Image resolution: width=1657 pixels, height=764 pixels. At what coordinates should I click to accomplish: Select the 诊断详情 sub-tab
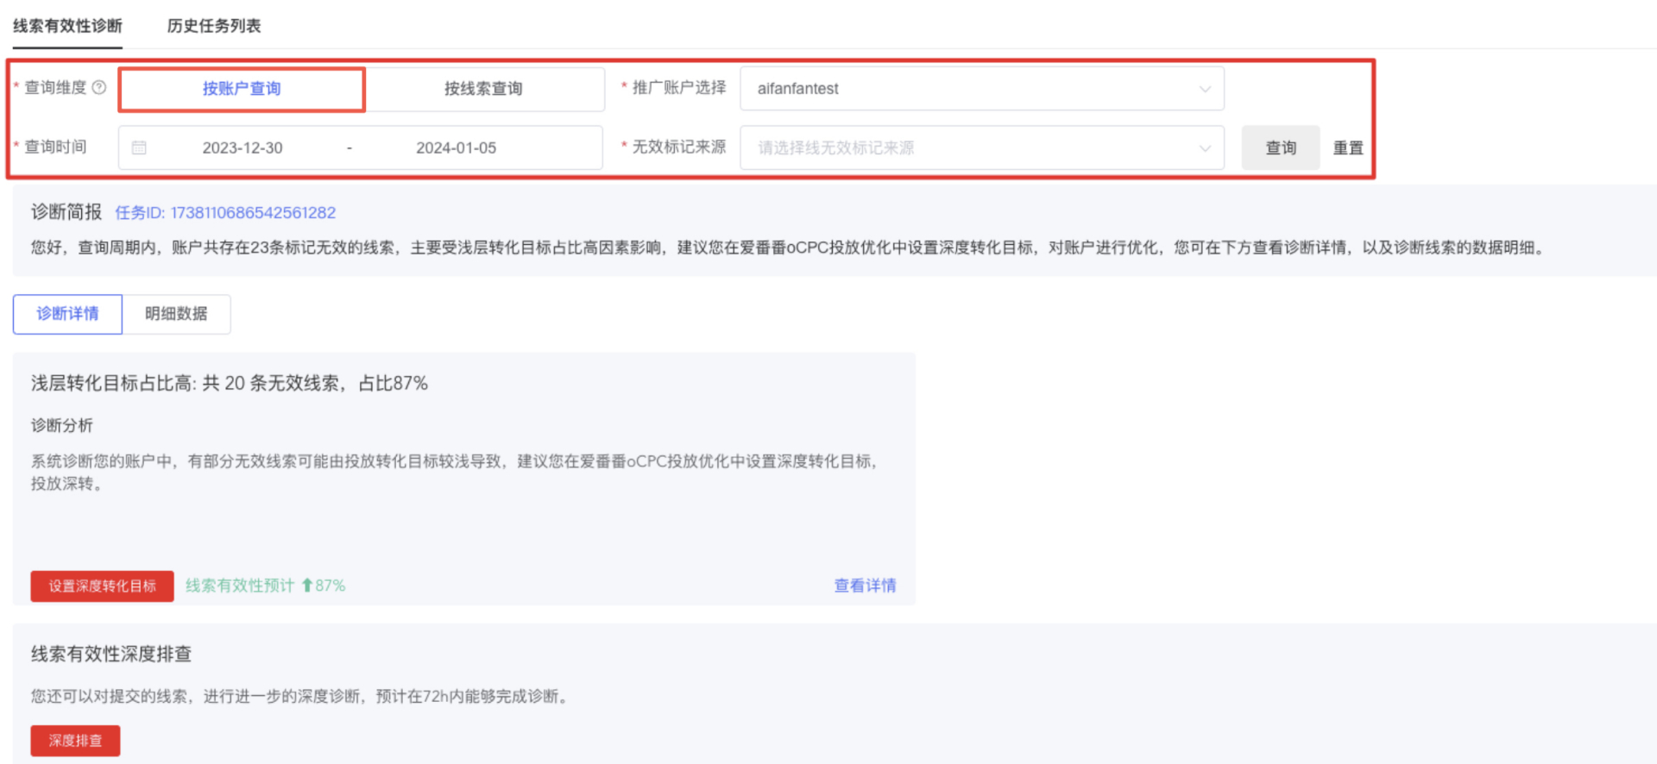click(67, 314)
